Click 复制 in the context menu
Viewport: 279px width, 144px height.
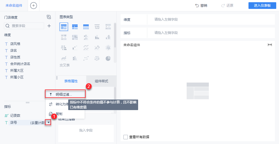pos(65,114)
